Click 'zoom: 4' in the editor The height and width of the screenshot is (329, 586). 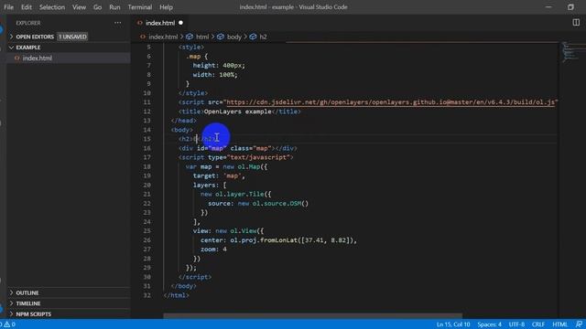point(213,249)
